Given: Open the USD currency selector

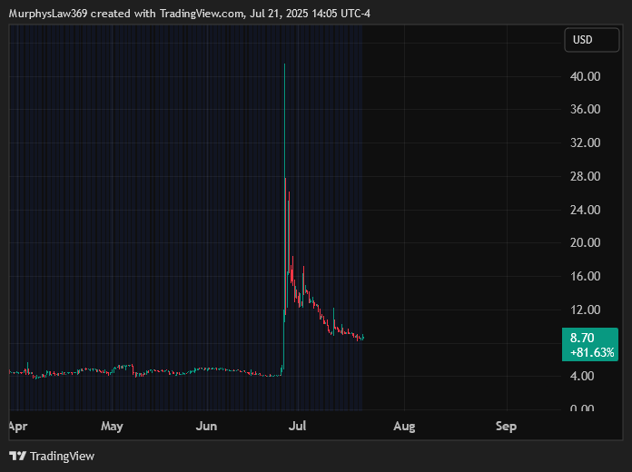Looking at the screenshot, I should (592, 40).
